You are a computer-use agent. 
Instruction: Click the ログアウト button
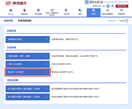pos(122,6)
